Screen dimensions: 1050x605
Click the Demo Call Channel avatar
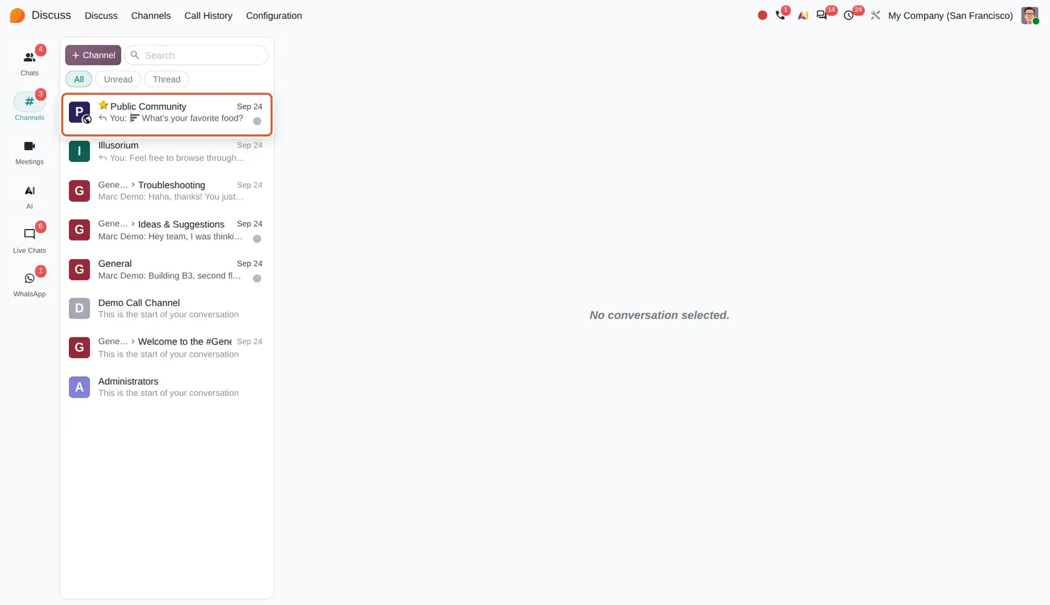point(79,308)
